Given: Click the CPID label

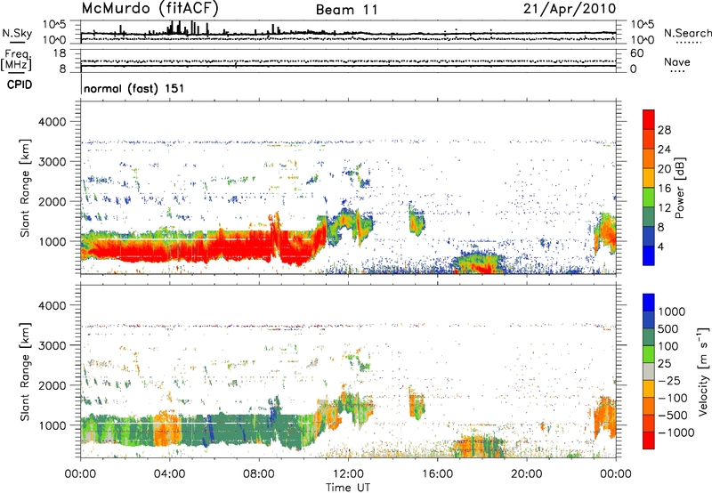Looking at the screenshot, I should (20, 85).
